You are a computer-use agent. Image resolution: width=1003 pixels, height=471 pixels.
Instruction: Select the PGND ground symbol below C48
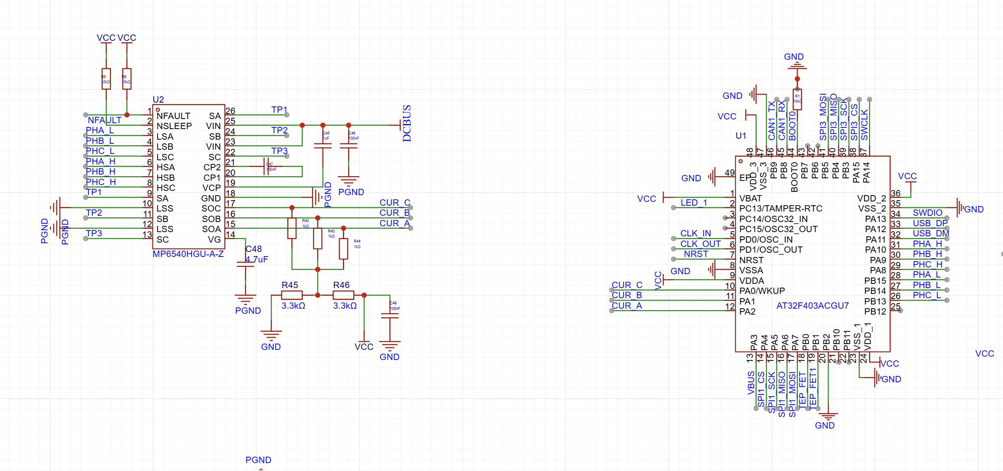[245, 300]
